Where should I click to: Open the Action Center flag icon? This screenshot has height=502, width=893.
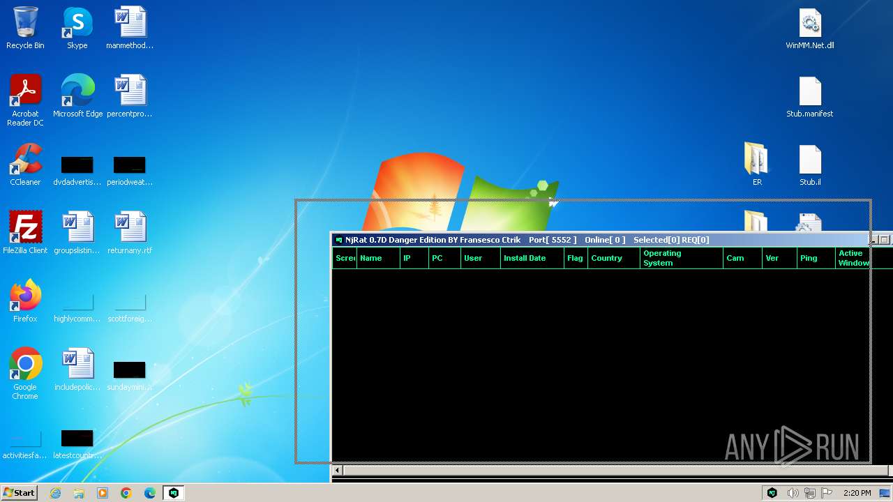(827, 493)
